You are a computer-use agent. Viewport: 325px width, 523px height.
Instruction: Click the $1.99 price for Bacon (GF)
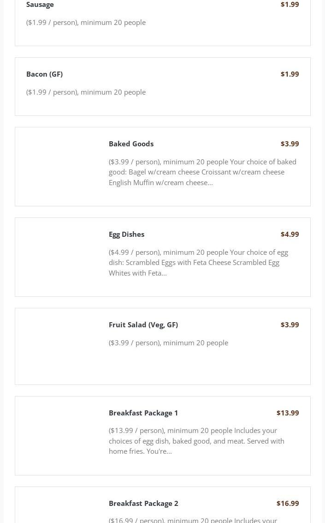[x=290, y=74]
